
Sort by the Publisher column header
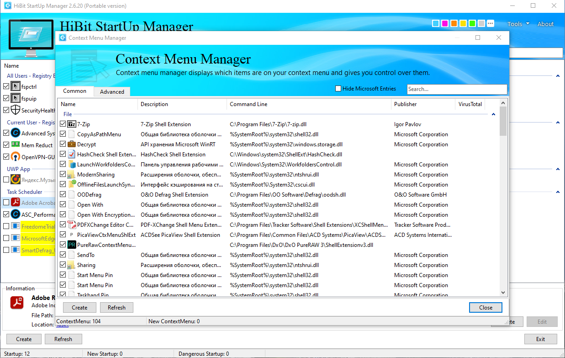pos(423,104)
